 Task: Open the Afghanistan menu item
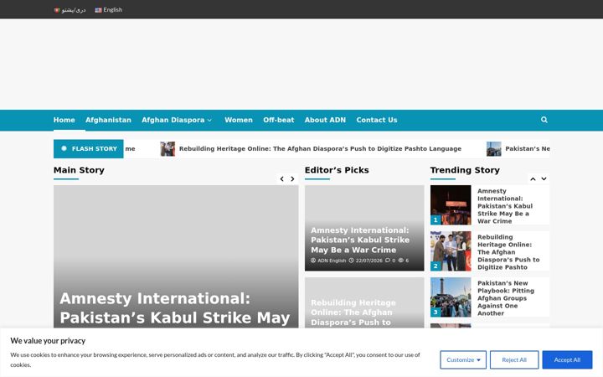click(x=108, y=120)
